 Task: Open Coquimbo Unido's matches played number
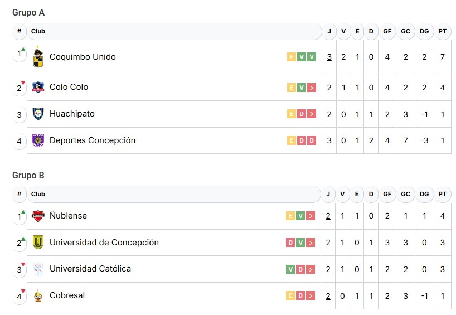[329, 57]
